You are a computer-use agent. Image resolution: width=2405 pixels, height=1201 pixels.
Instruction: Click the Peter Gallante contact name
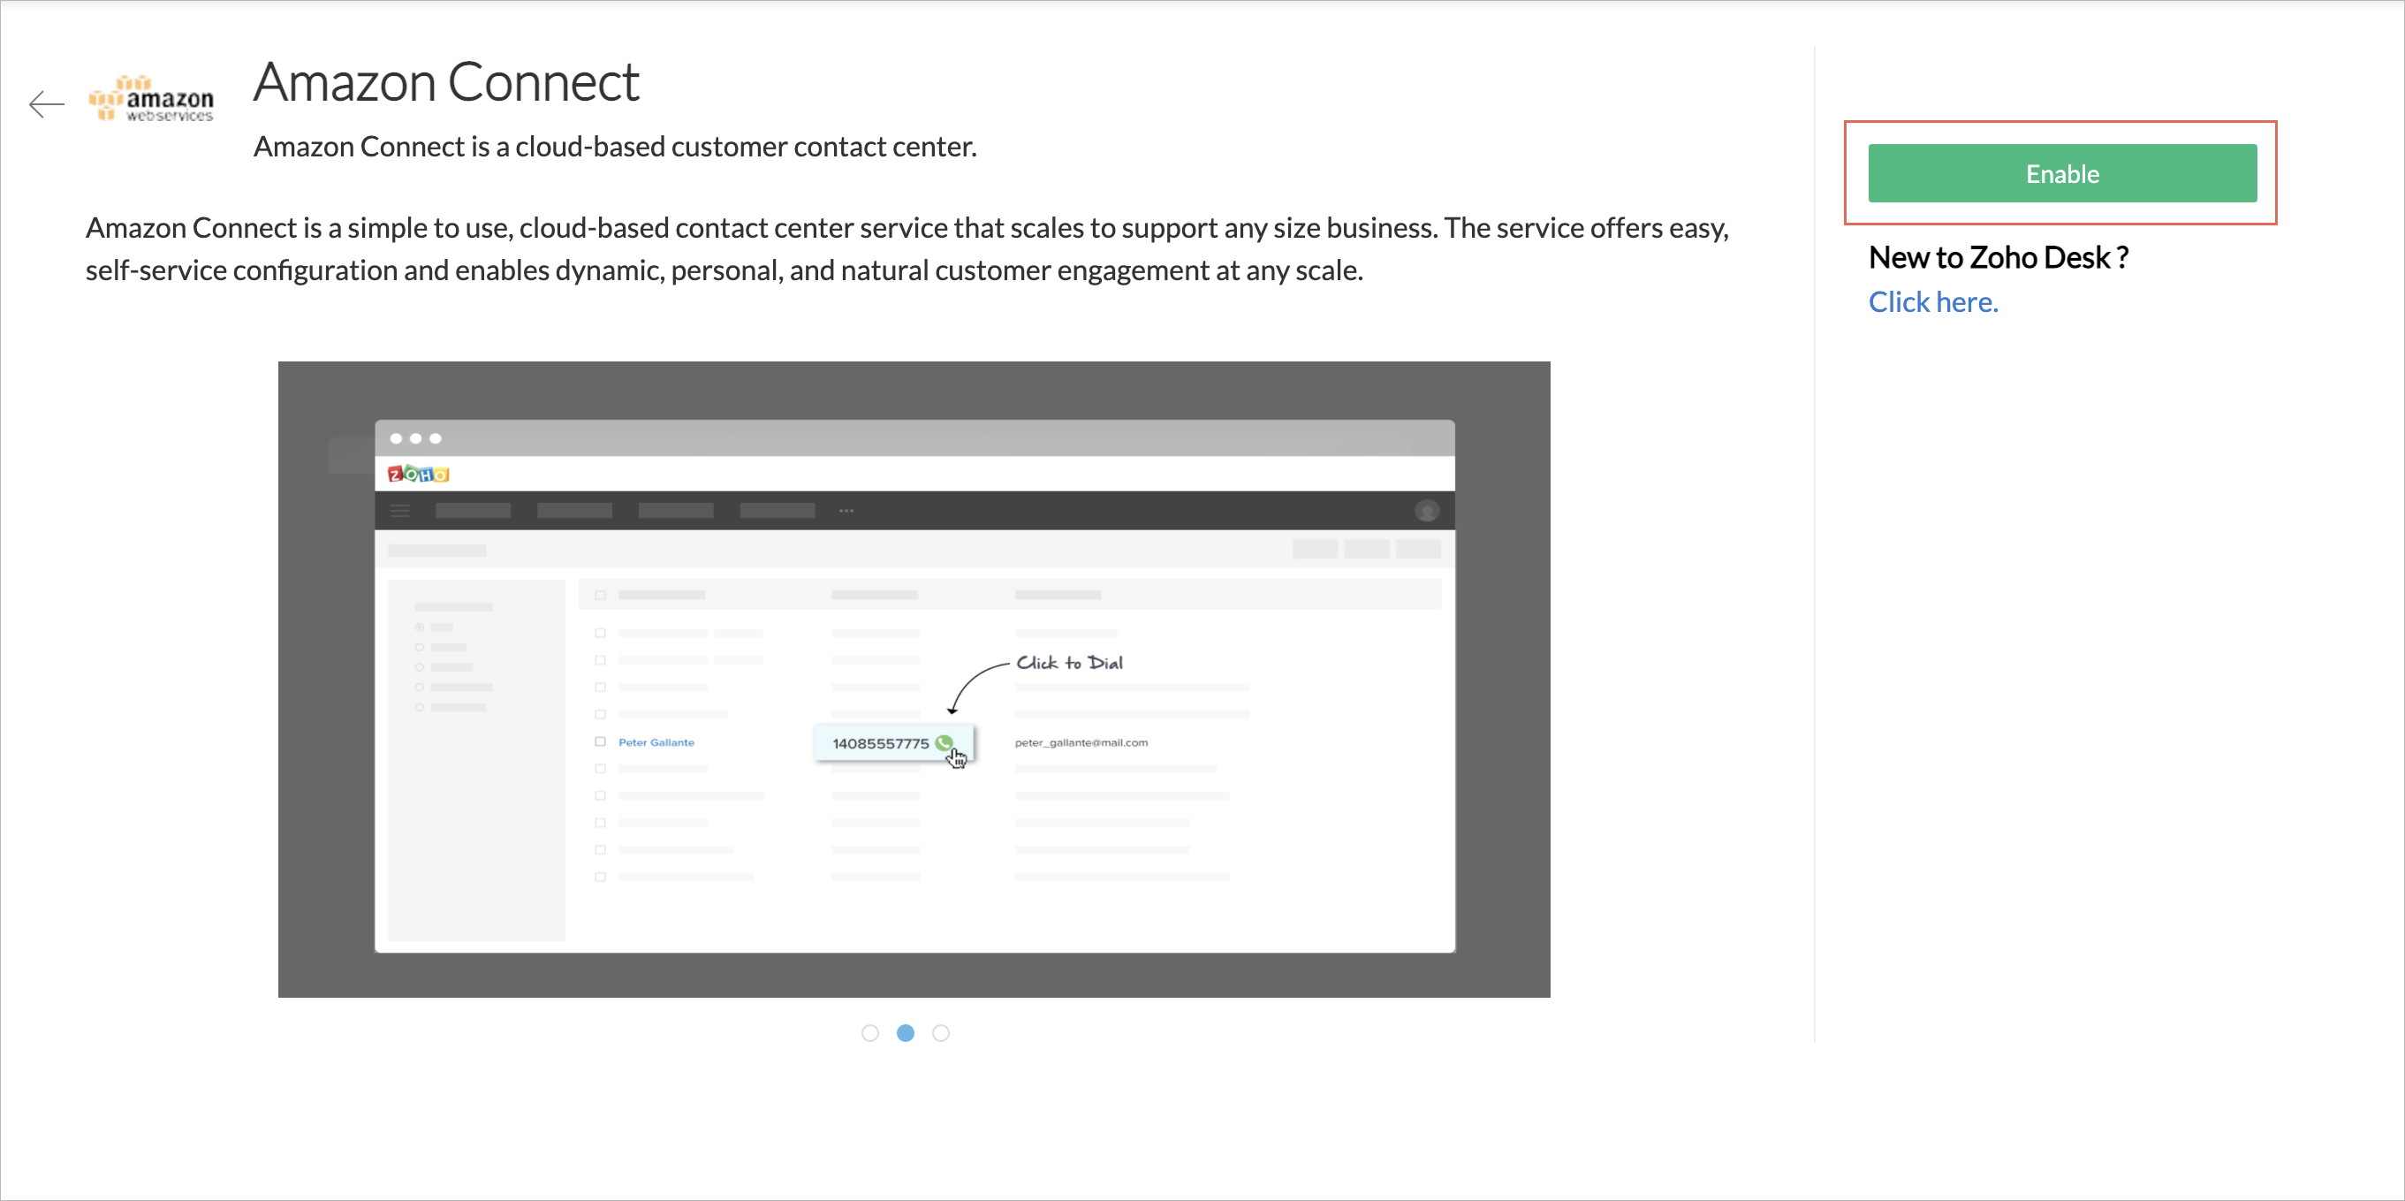click(x=656, y=742)
